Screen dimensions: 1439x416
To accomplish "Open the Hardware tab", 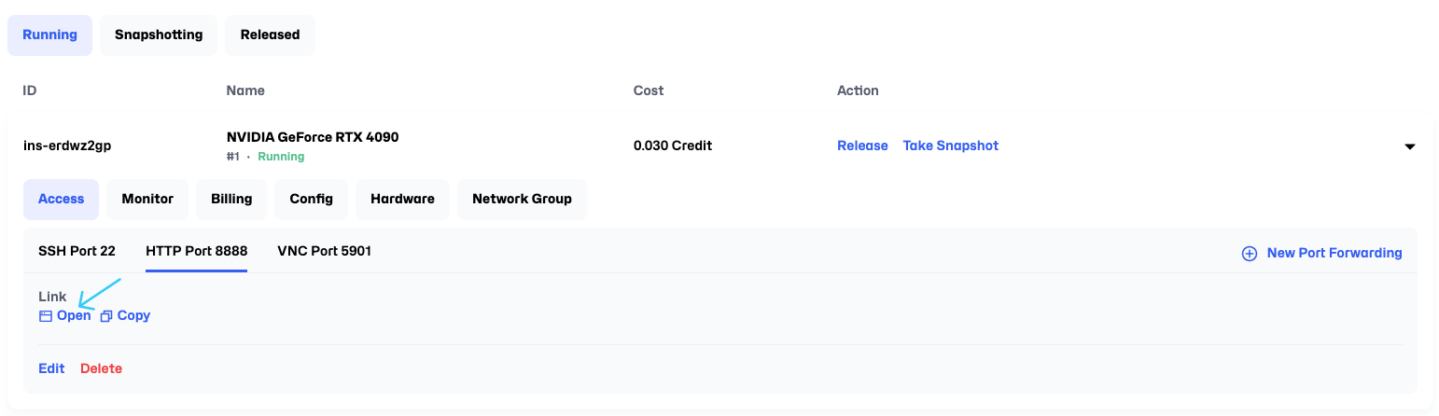I will pos(402,199).
